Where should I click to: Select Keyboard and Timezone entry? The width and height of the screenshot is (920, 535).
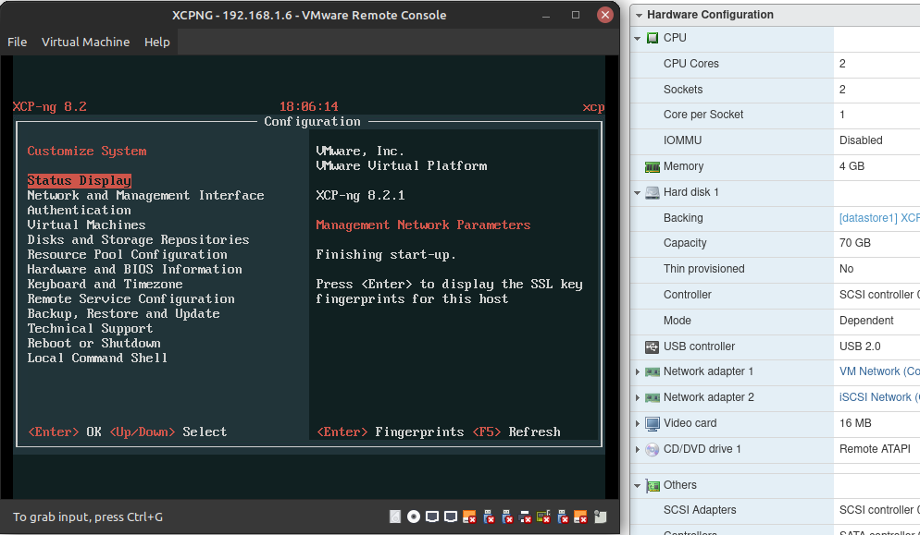(x=105, y=285)
